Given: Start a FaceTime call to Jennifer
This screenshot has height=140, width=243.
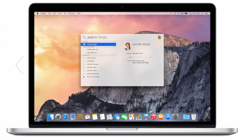Looking at the screenshot, I should [x=138, y=57].
